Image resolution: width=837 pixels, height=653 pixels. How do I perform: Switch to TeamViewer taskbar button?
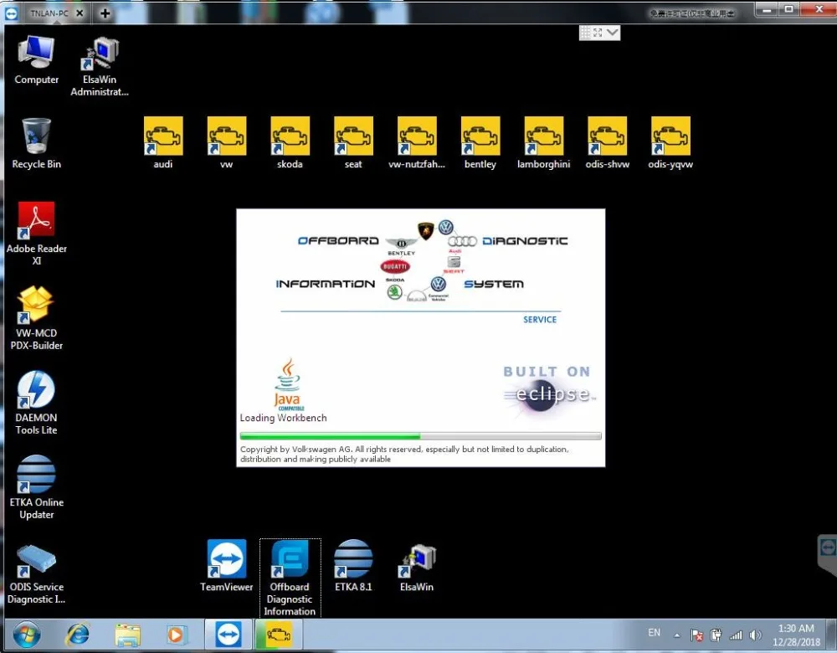[x=229, y=635]
